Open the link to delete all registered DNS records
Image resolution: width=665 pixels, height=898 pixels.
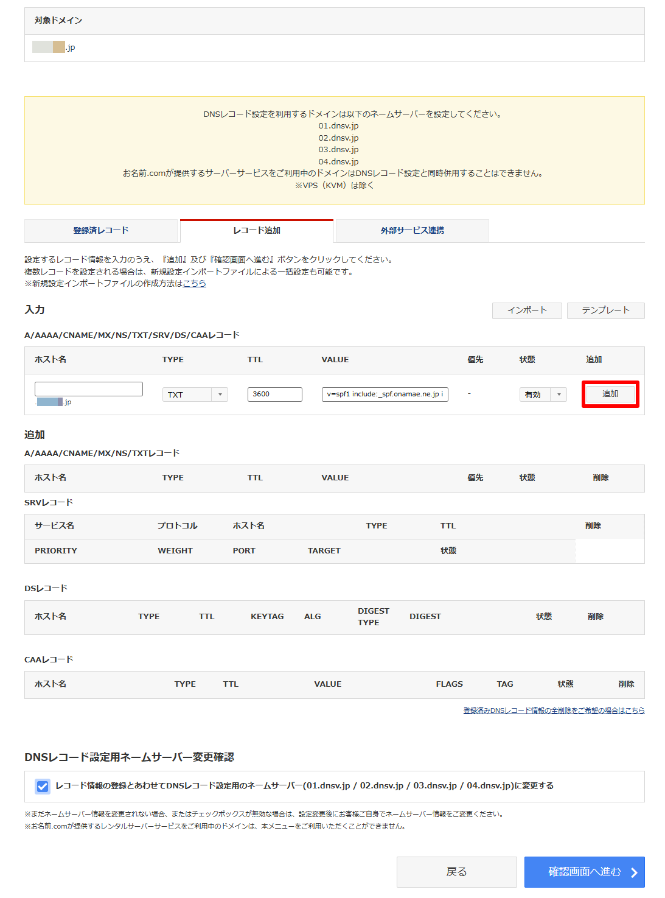tap(554, 710)
